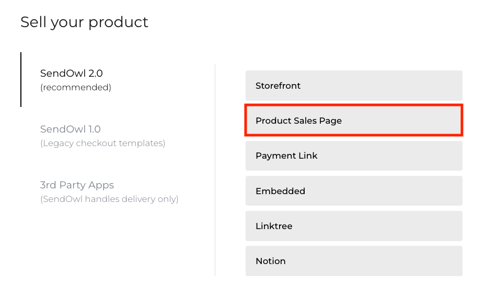This screenshot has width=486, height=298.
Task: Click the highlighted Product Sales Page button
Action: click(x=354, y=121)
